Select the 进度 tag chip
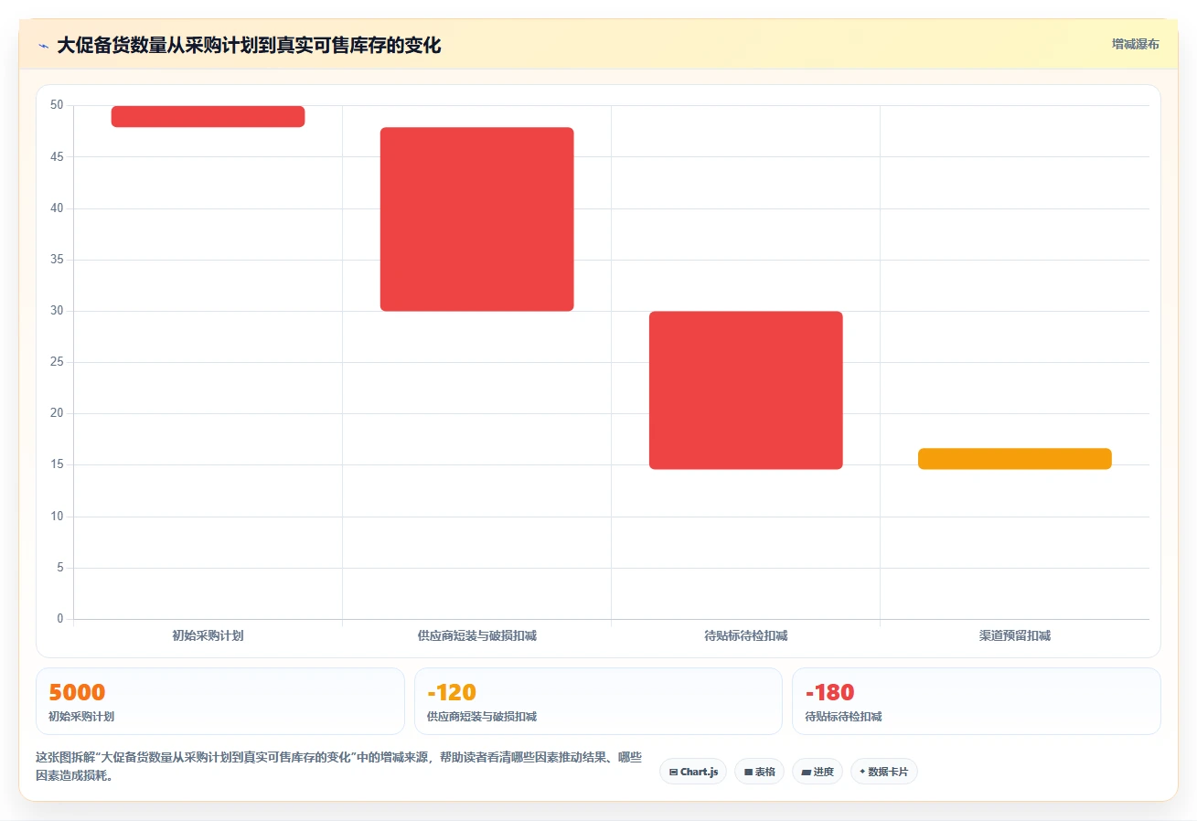 point(818,772)
